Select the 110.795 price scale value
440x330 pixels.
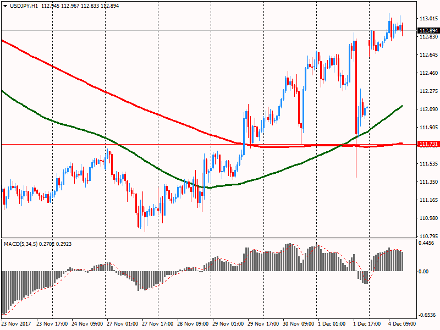[428, 236]
